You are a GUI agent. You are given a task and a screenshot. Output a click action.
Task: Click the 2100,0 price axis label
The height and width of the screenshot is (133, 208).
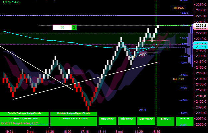click(201, 102)
